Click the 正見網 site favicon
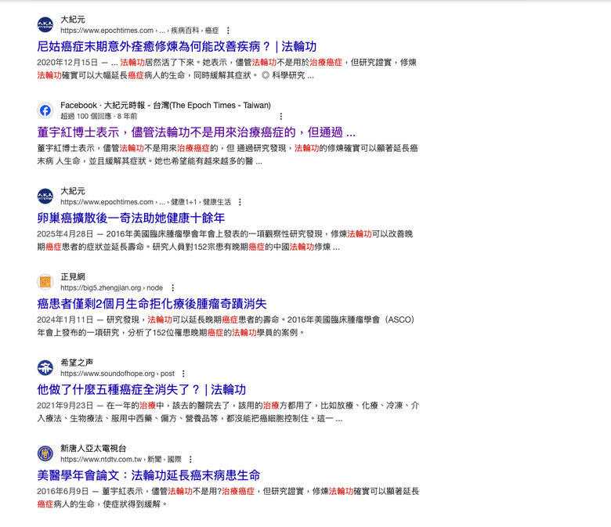611x527 pixels. [45, 282]
